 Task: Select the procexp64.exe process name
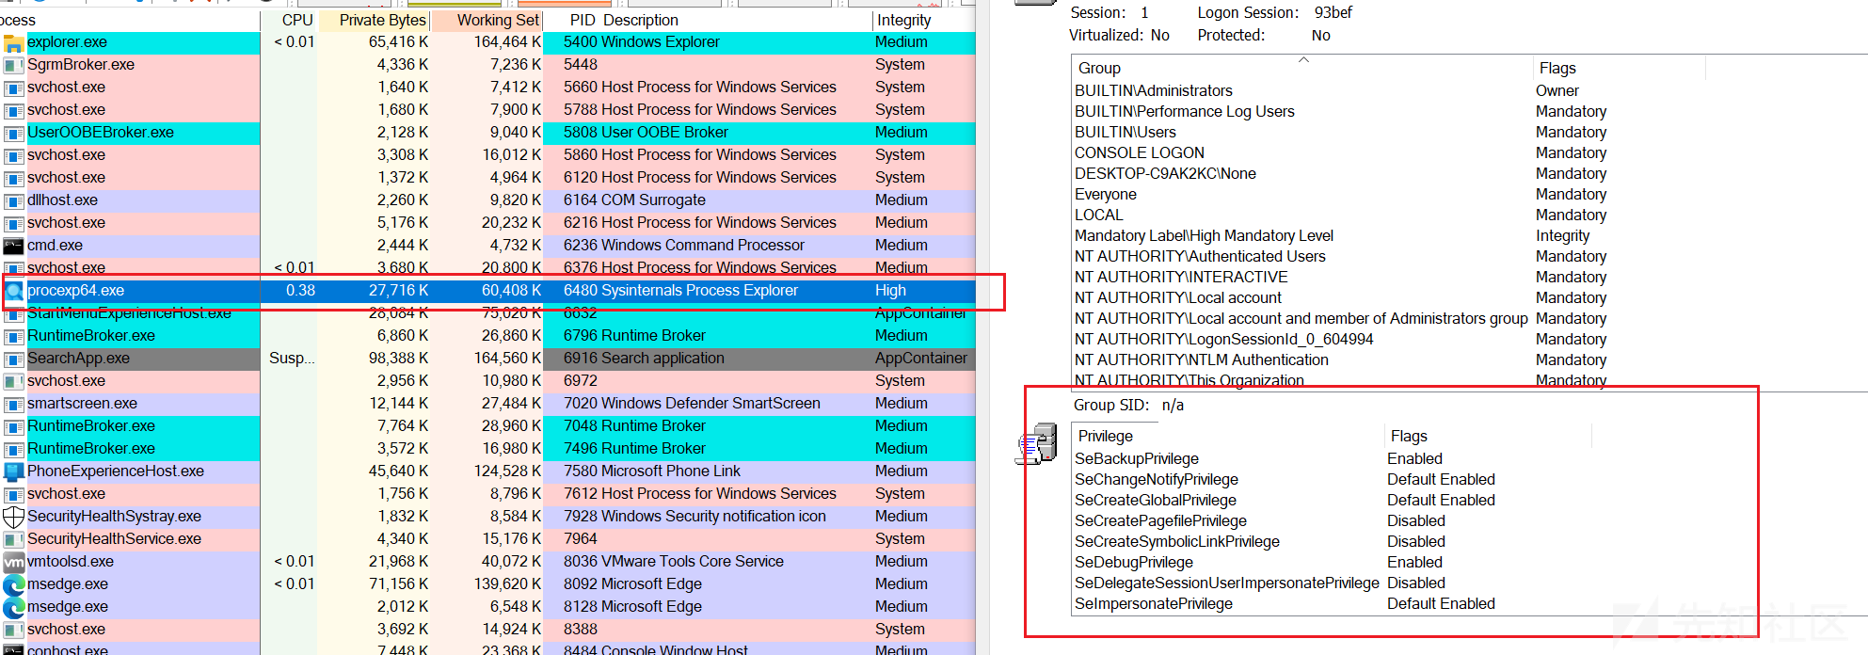tap(75, 291)
